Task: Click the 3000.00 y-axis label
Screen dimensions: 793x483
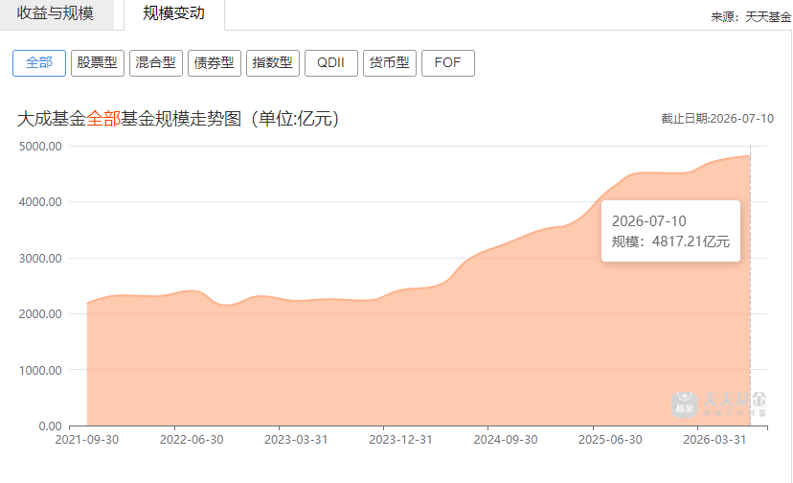Action: (40, 258)
